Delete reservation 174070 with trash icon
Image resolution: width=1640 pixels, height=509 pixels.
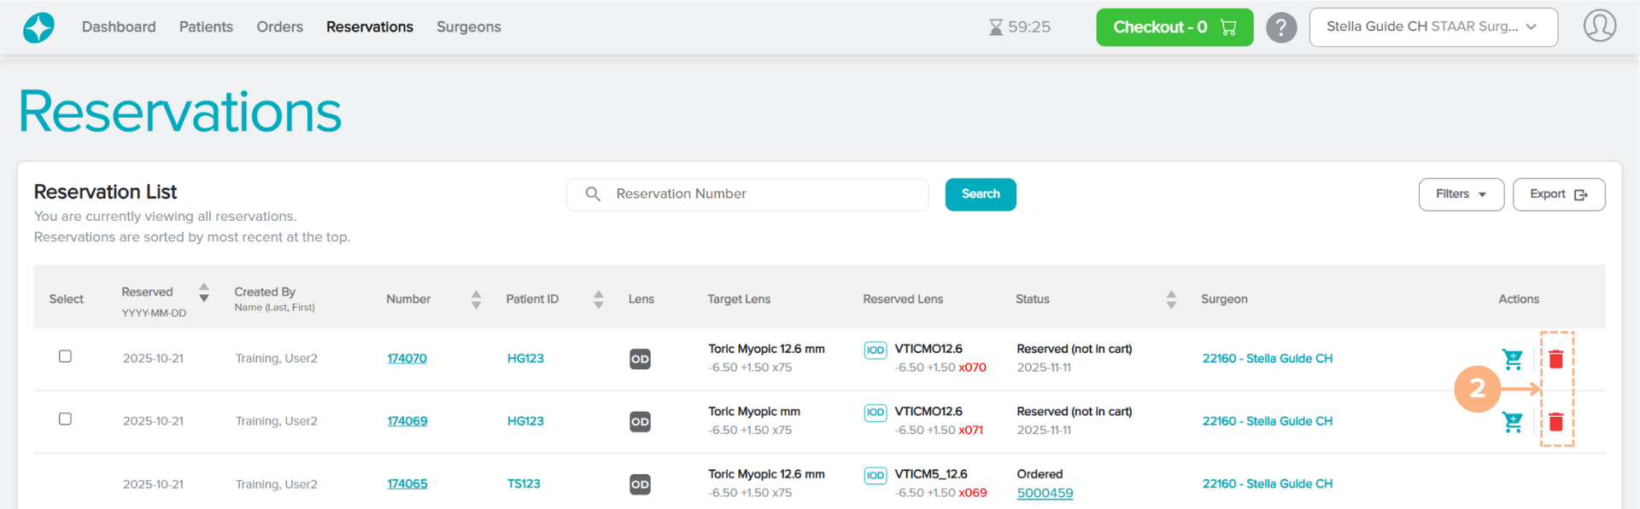(x=1555, y=360)
